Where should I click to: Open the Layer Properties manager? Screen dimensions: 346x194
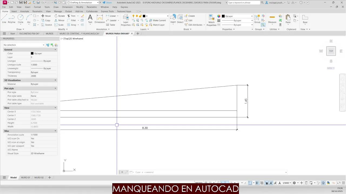(126, 20)
